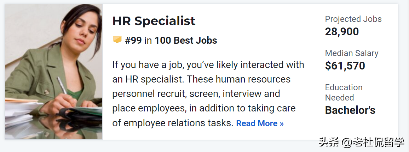Screen dimensions: 409x152
Task: Click the yellow ranking badge icon
Action: 117,40
